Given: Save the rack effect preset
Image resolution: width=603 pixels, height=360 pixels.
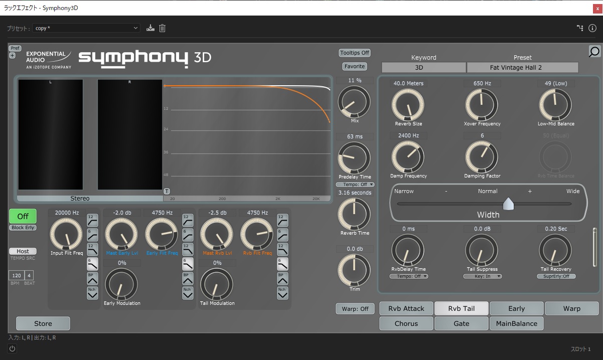Looking at the screenshot, I should [x=150, y=28].
